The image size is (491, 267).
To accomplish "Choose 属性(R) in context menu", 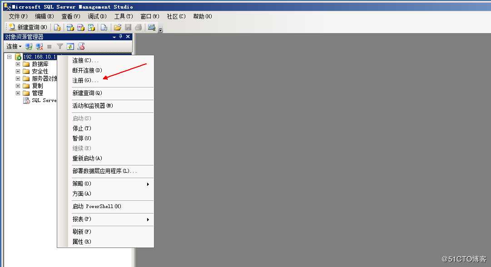I will click(105, 242).
